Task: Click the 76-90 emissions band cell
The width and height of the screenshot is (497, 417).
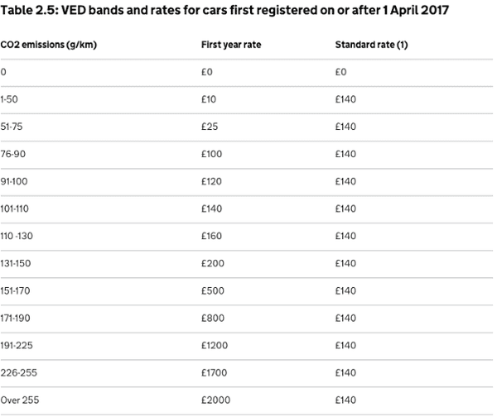Action: 14,153
